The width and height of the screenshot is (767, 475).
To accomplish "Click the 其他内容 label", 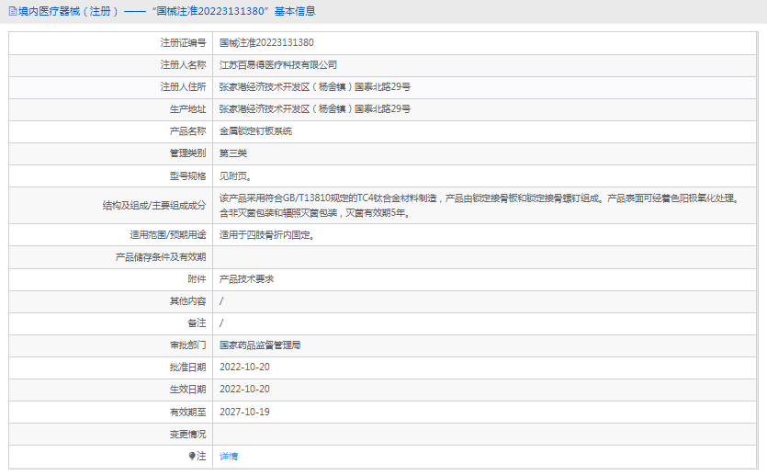I will pyautogui.click(x=187, y=301).
